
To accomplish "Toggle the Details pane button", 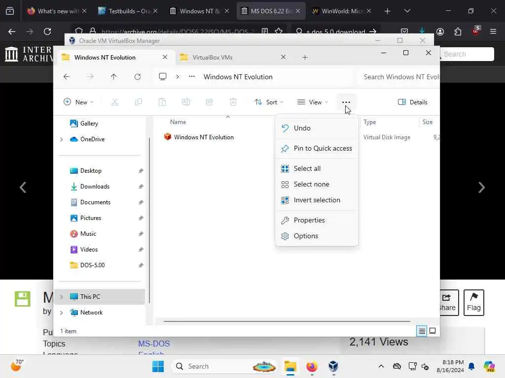I will pos(413,102).
